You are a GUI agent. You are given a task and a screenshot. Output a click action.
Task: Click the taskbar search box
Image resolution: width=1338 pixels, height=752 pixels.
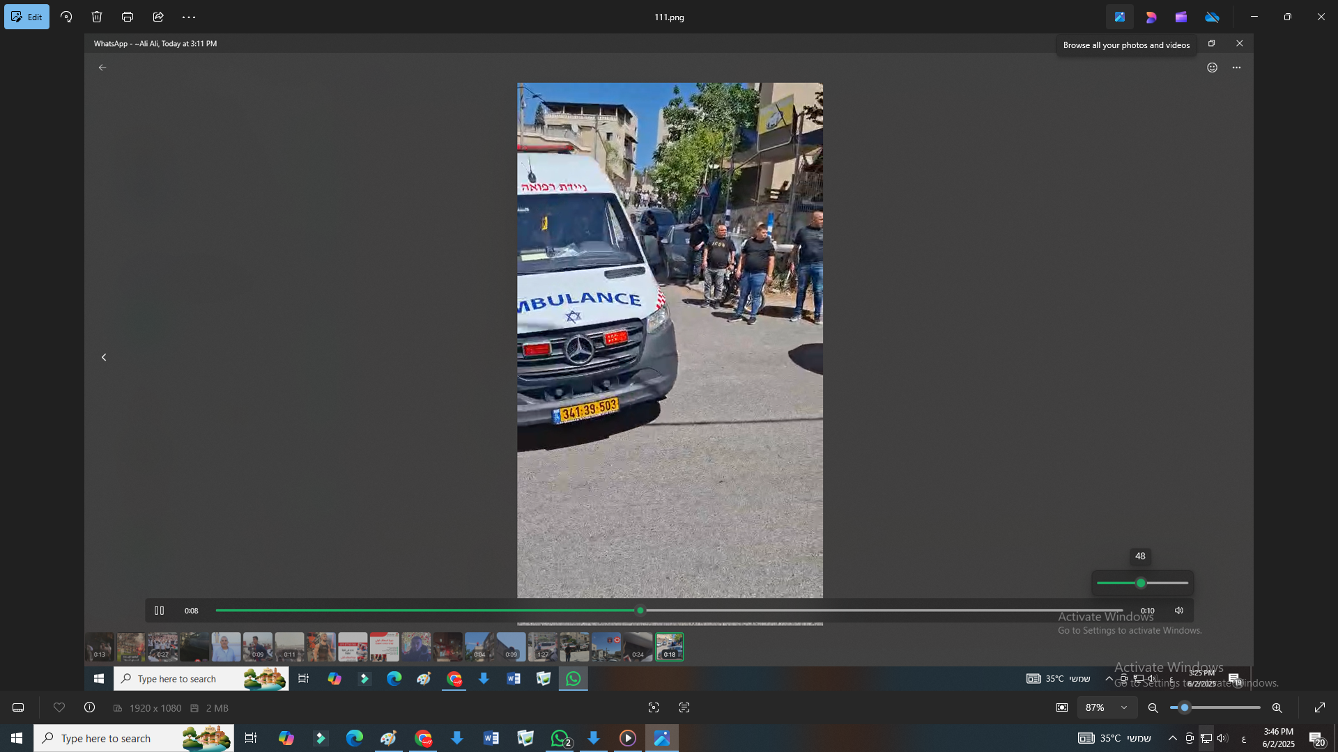click(134, 738)
